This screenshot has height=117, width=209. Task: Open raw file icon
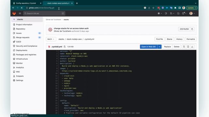188,47
